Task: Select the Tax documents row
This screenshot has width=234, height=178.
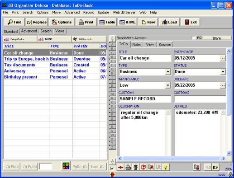Action: click(55, 65)
